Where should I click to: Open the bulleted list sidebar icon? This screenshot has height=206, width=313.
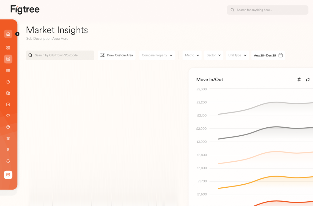point(8,70)
